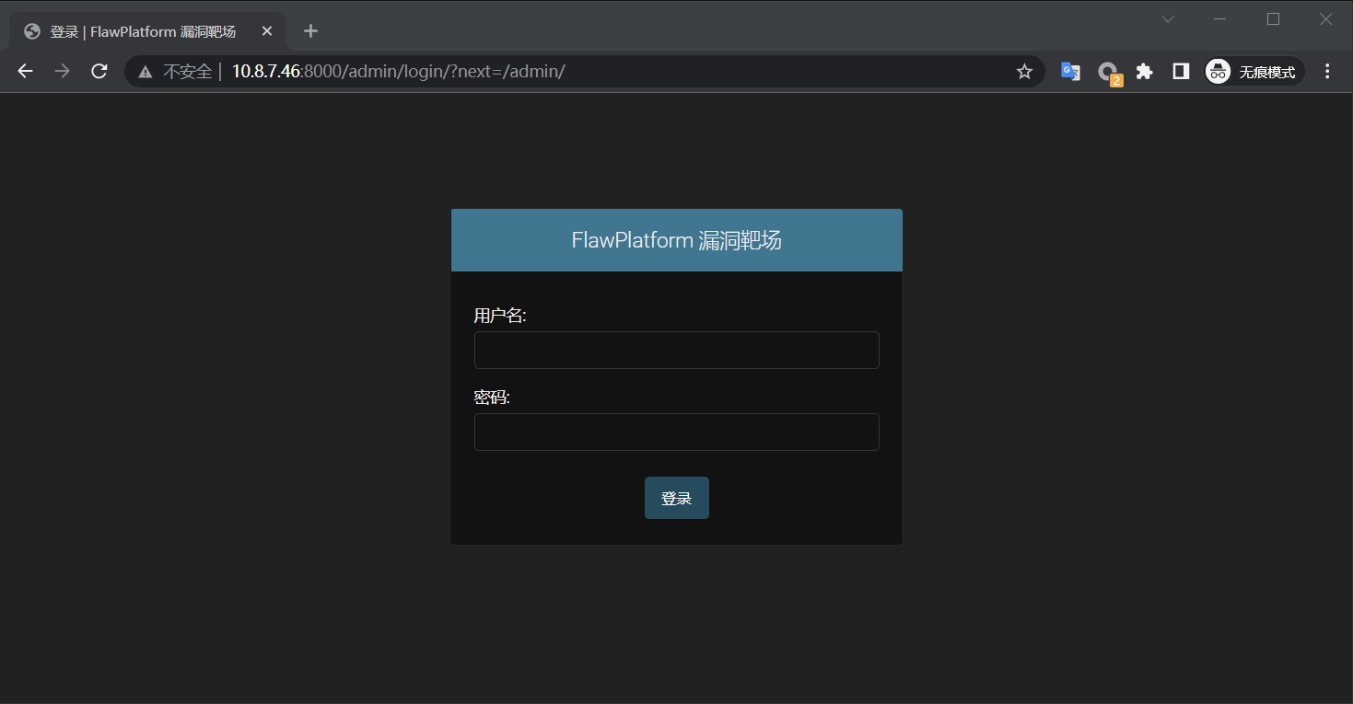Reload the page with the refresh icon

click(x=99, y=72)
